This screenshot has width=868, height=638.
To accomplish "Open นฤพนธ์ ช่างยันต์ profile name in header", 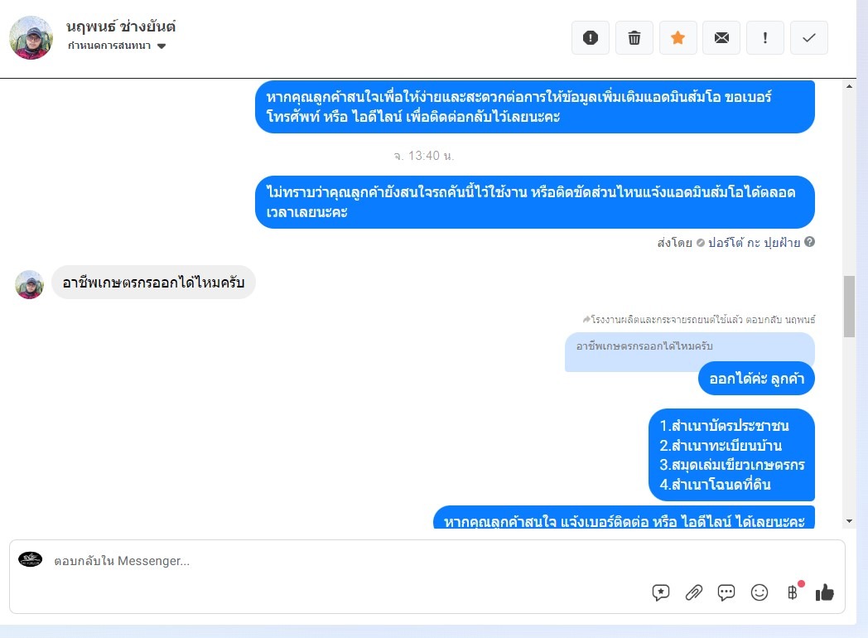I will click(x=121, y=26).
